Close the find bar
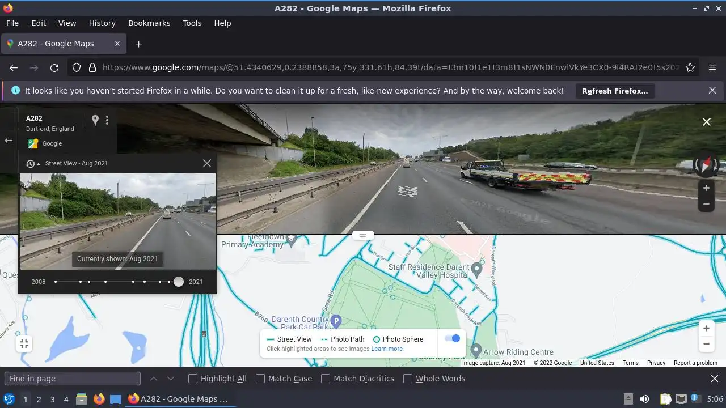This screenshot has height=408, width=726. coord(715,379)
